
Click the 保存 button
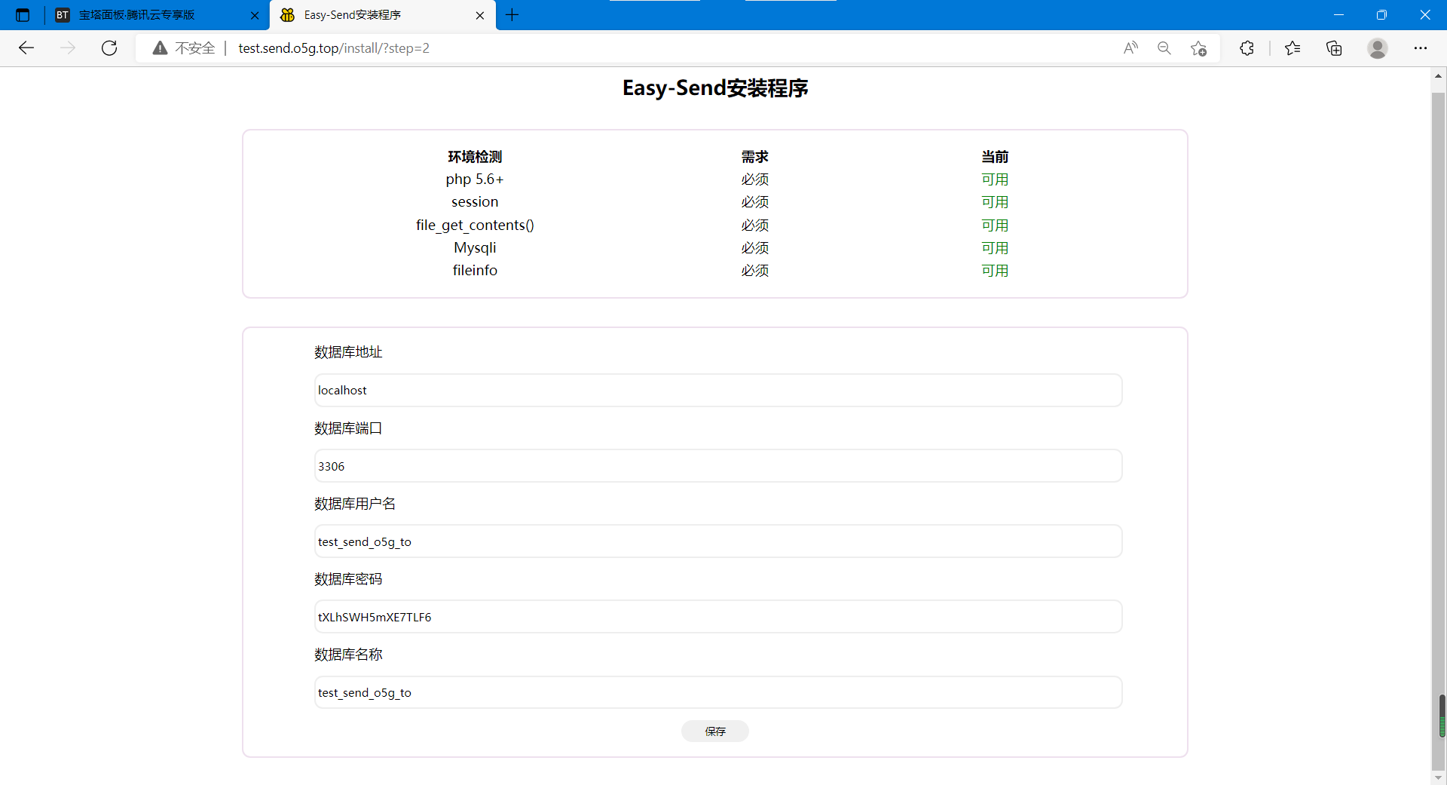click(x=714, y=731)
